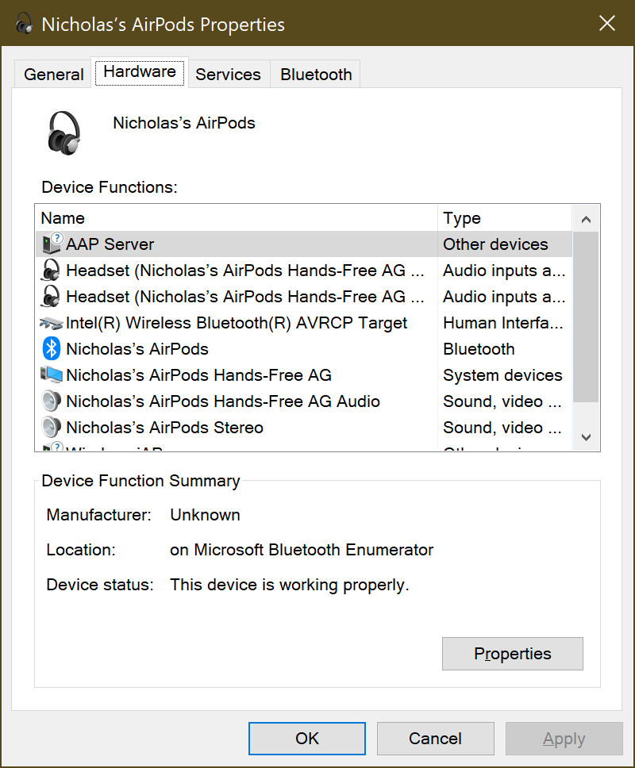This screenshot has width=635, height=768.
Task: Click 'on Microsoft Bluetooth Enumerator' location text
Action: pos(302,550)
